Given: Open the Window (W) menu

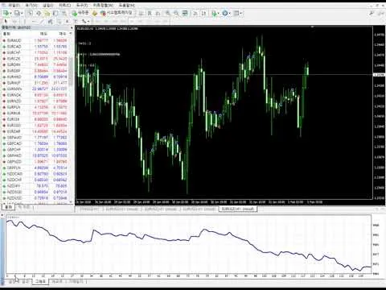Looking at the screenshot, I should [x=104, y=6].
